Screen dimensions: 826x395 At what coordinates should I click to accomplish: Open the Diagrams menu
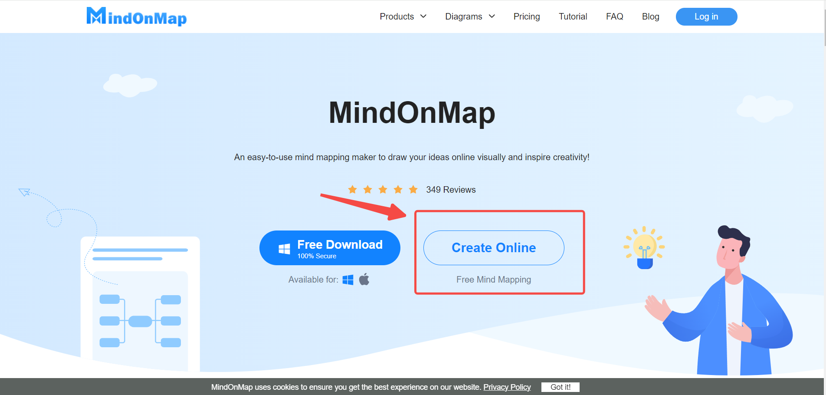463,16
